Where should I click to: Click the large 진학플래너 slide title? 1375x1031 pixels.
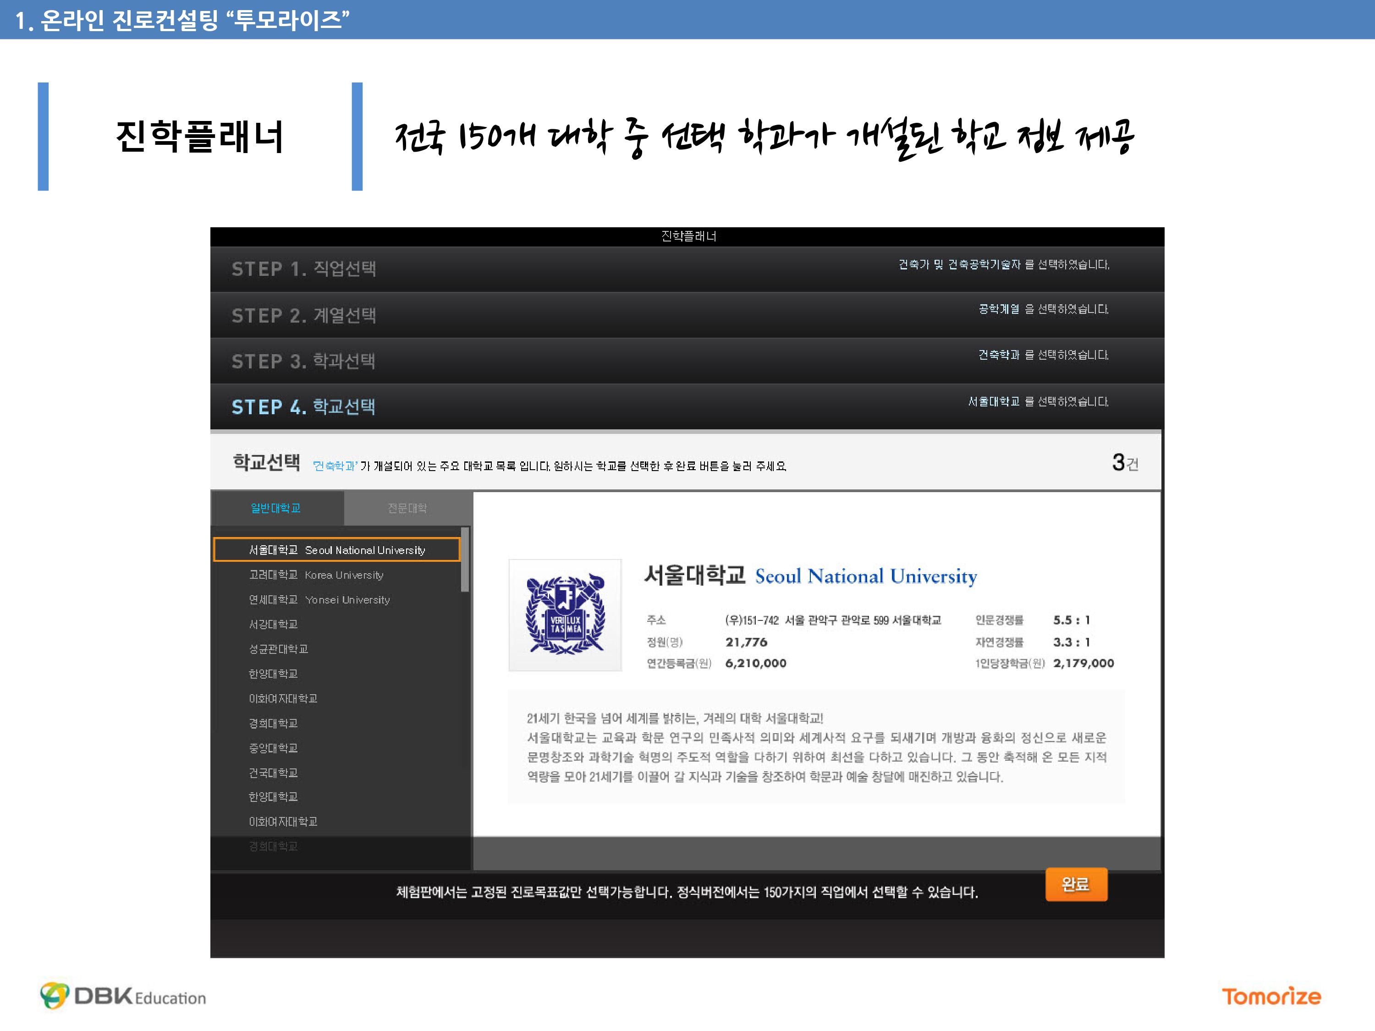click(199, 137)
